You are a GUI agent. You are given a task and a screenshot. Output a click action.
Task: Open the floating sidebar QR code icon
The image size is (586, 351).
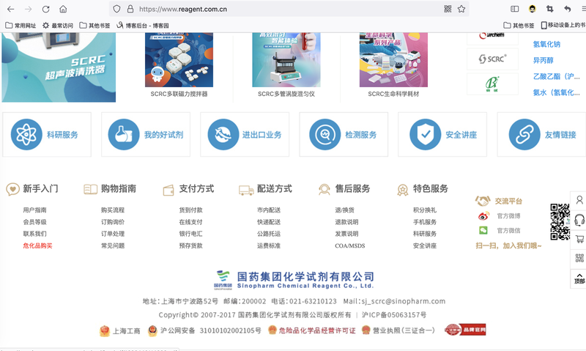579,258
